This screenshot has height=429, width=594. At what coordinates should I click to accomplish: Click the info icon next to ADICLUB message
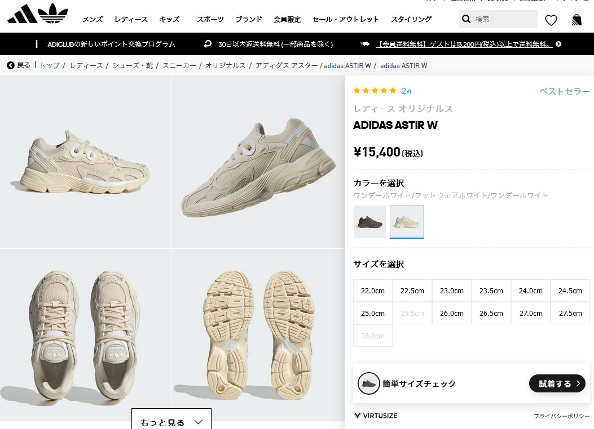click(37, 43)
